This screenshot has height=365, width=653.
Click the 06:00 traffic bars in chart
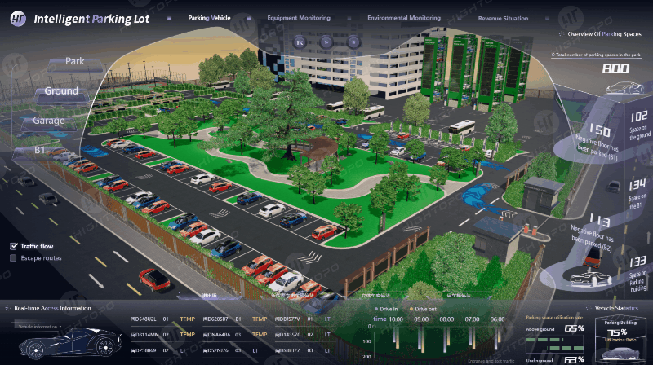coord(497,337)
